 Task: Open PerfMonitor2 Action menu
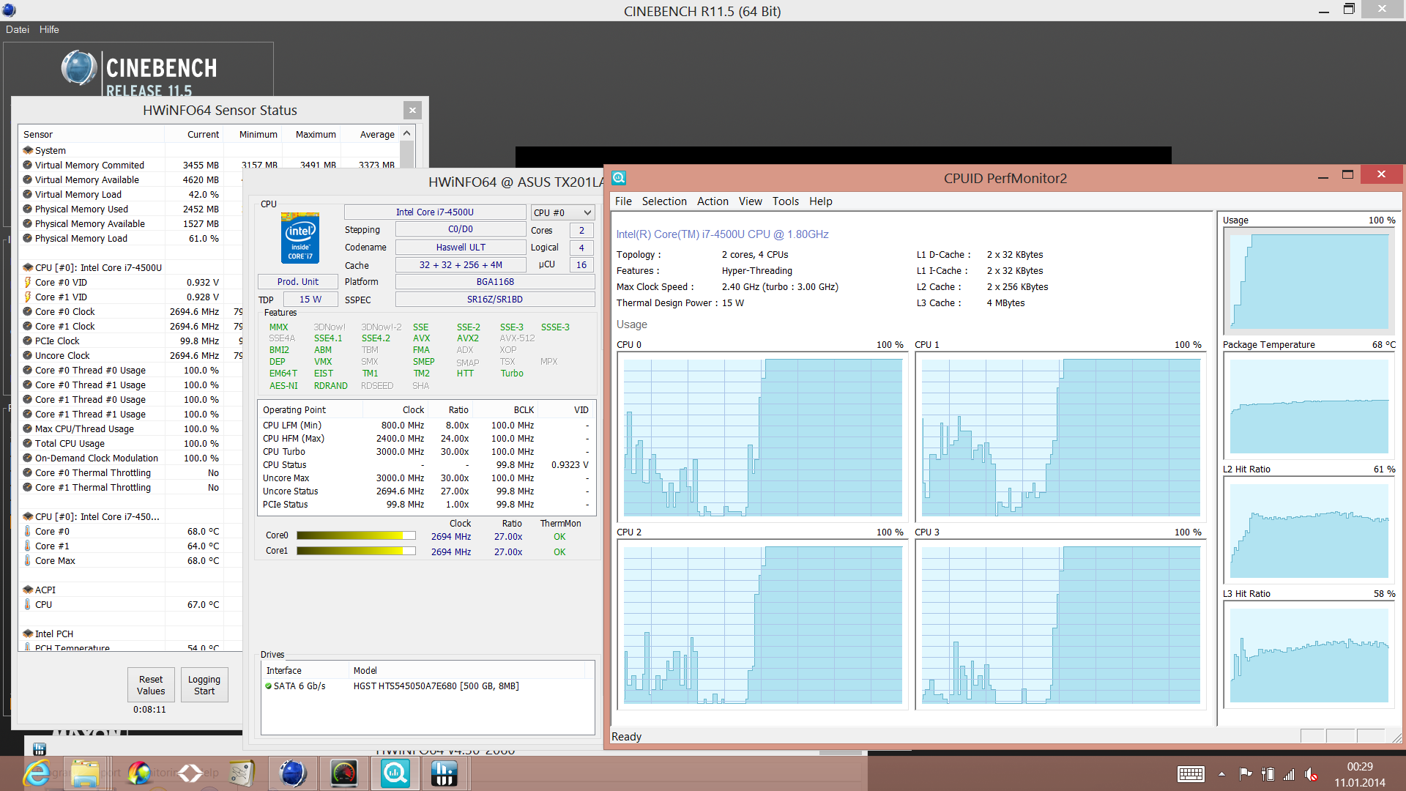tap(713, 201)
